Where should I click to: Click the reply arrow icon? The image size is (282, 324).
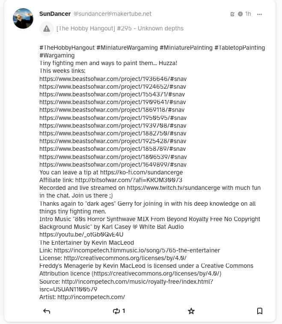click(47, 311)
